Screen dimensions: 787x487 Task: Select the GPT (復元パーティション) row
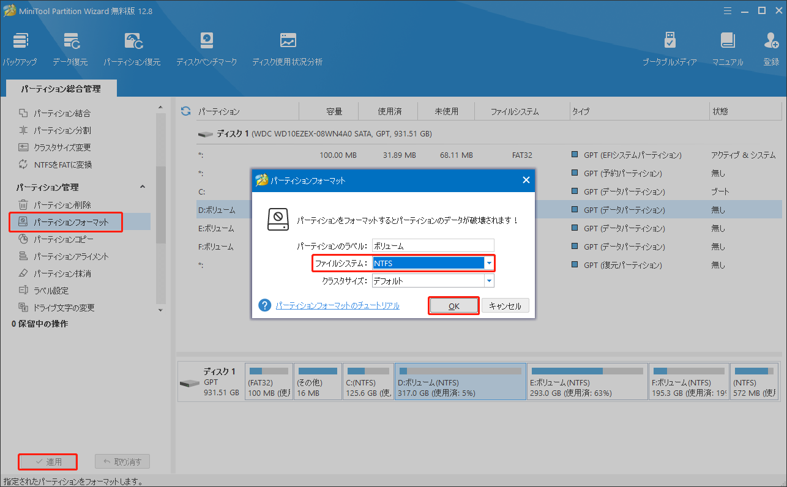489,265
